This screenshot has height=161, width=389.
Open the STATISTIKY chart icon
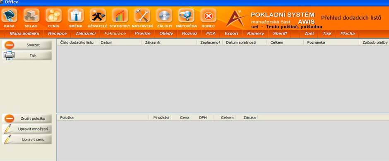point(120,16)
